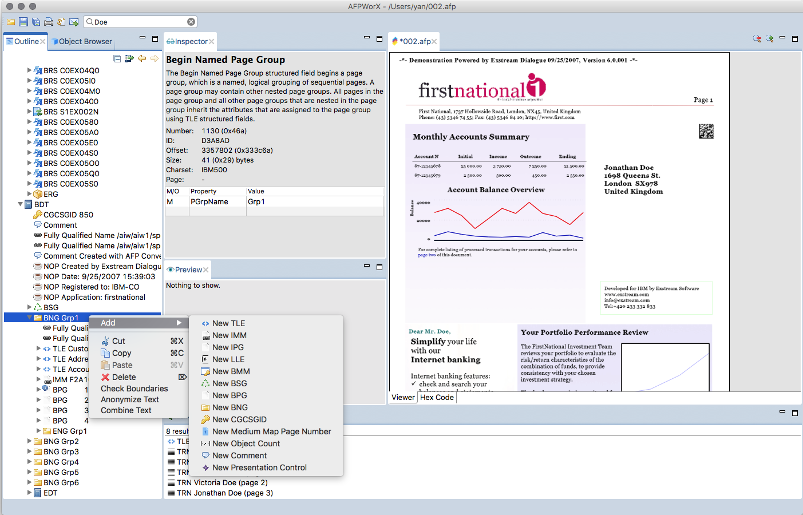Expand the BNG Grp2 tree node
This screenshot has width=803, height=515.
coord(30,441)
